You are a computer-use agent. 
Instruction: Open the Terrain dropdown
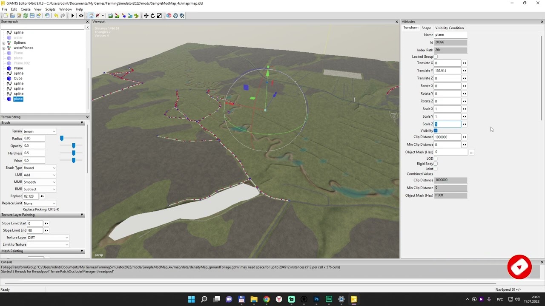click(x=40, y=131)
